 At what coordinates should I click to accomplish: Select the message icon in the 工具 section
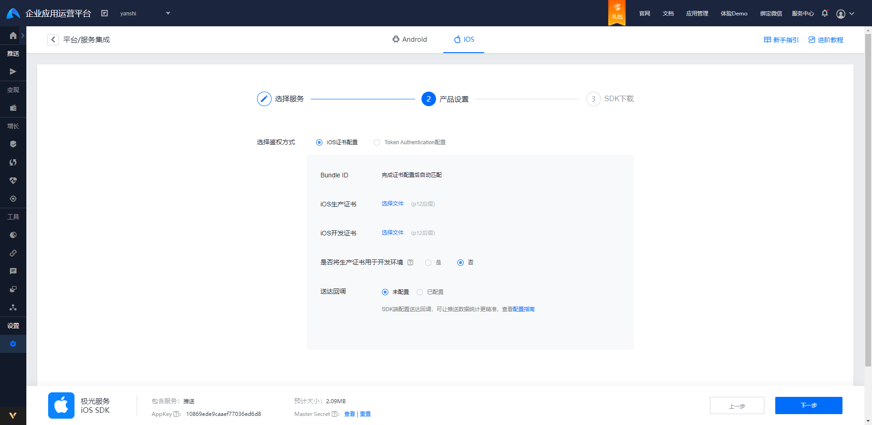13,271
